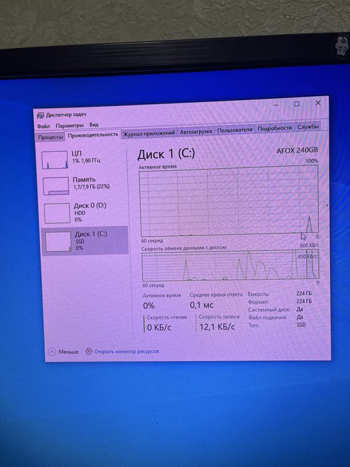Screen dimensions: 350x467
Task: Select the ЦП performance item
Action: (x=84, y=159)
